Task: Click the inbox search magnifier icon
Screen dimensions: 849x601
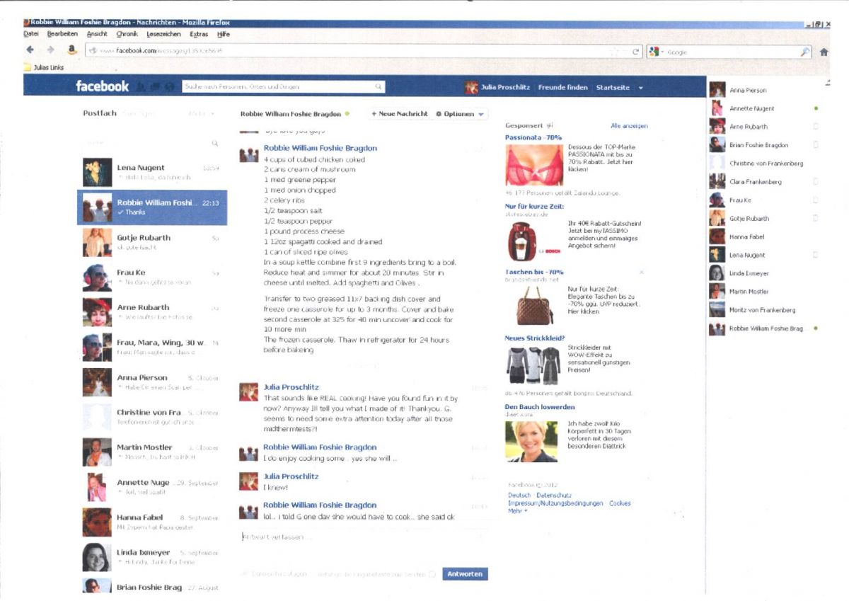Action: (x=215, y=144)
